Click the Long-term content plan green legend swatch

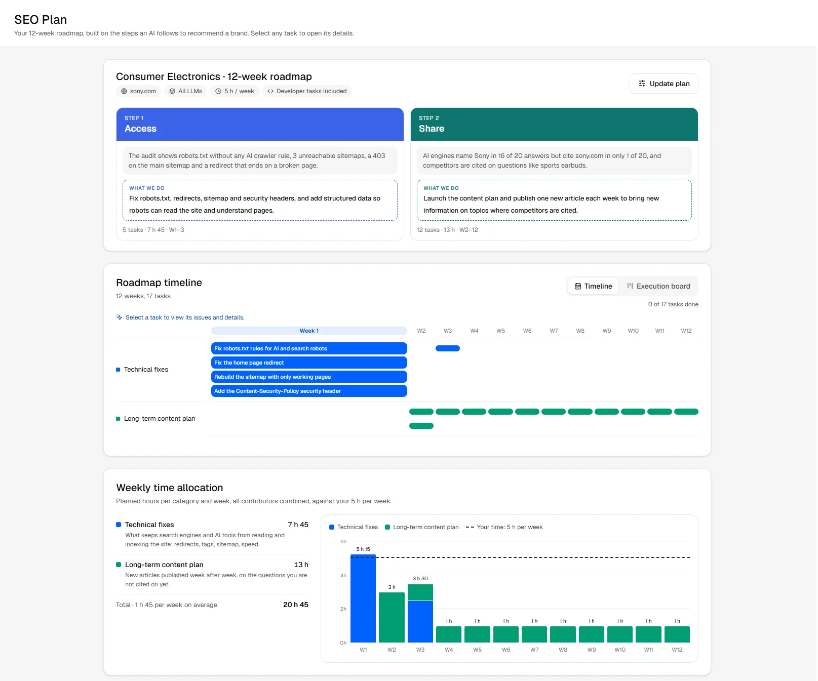click(x=387, y=527)
